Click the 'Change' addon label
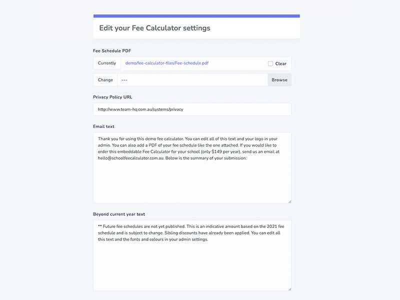Screen dimensions: 400x300 105,80
